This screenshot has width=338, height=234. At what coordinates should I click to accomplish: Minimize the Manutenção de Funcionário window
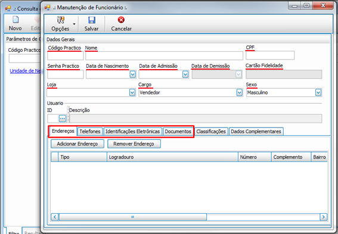coord(294,6)
